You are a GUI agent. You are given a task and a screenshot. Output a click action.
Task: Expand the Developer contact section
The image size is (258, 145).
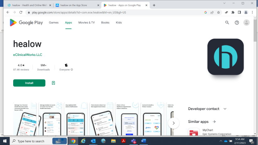[x=225, y=109]
